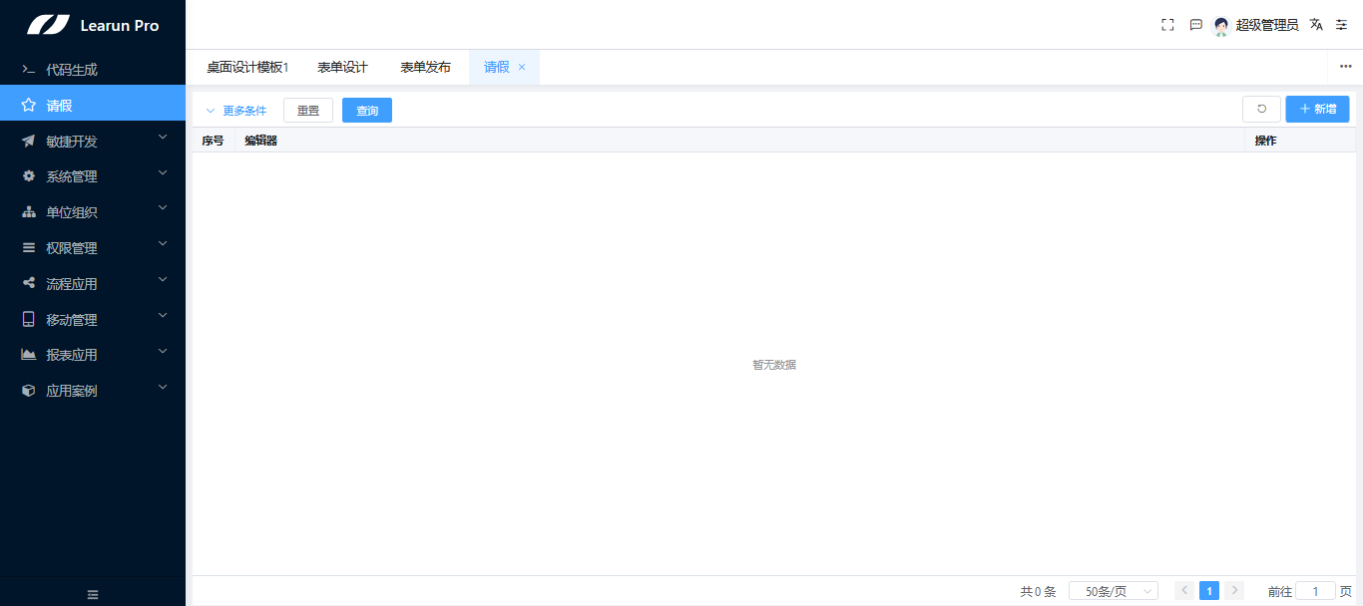Click the 超级管理员 username
Screen dimensions: 1363x606
click(1267, 25)
